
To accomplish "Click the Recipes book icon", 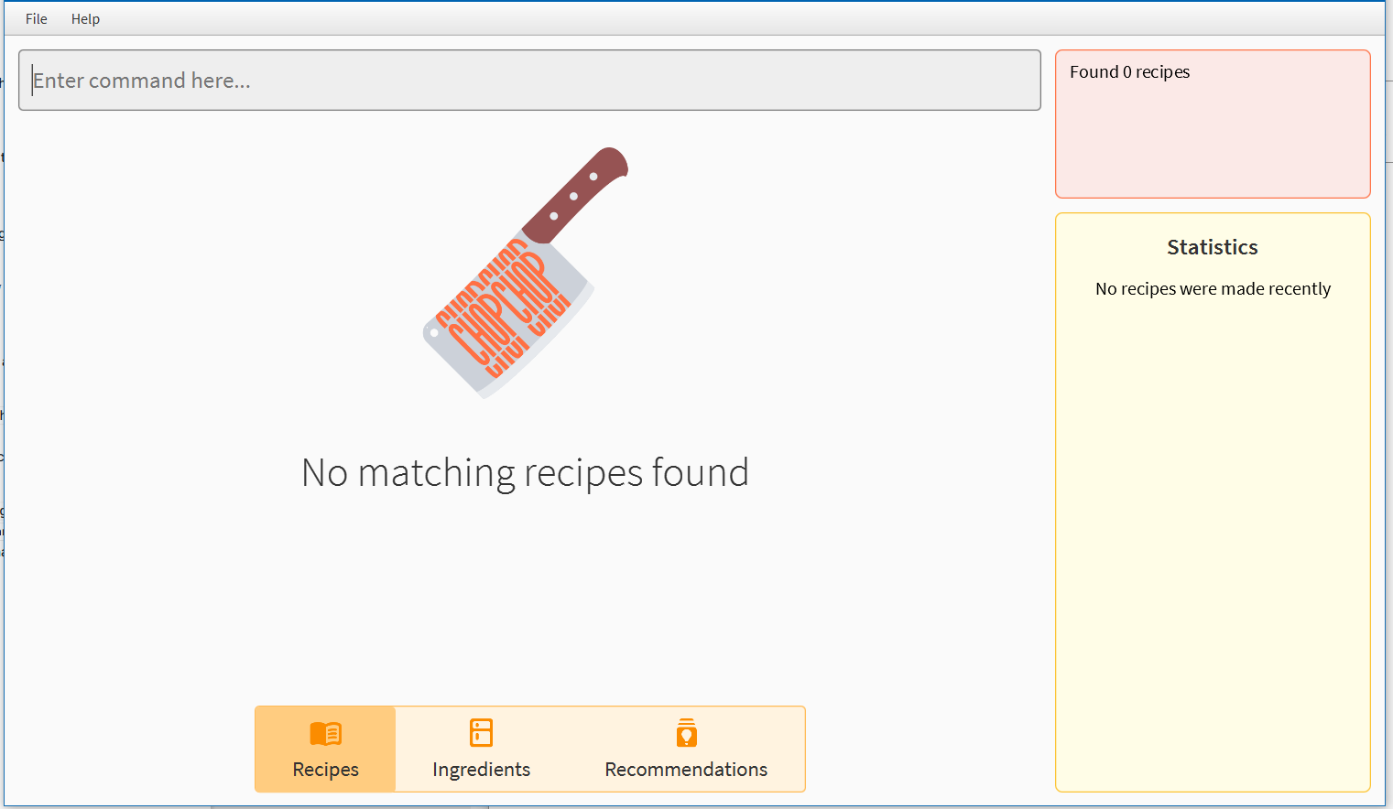I will click(x=325, y=733).
